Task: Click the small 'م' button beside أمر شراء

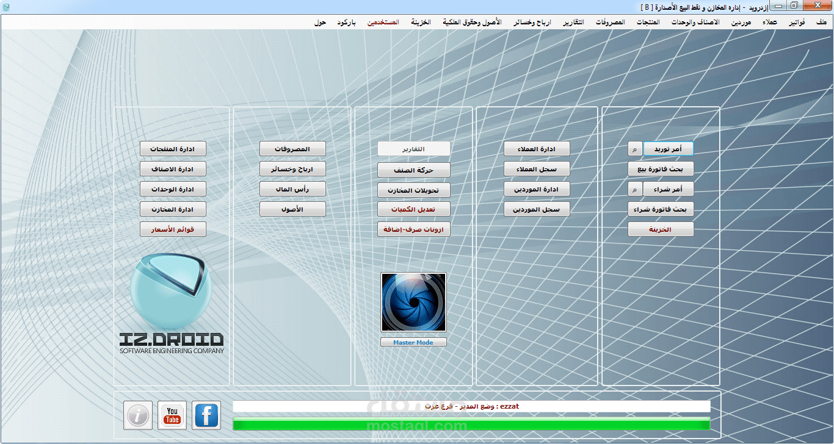Action: coord(635,190)
